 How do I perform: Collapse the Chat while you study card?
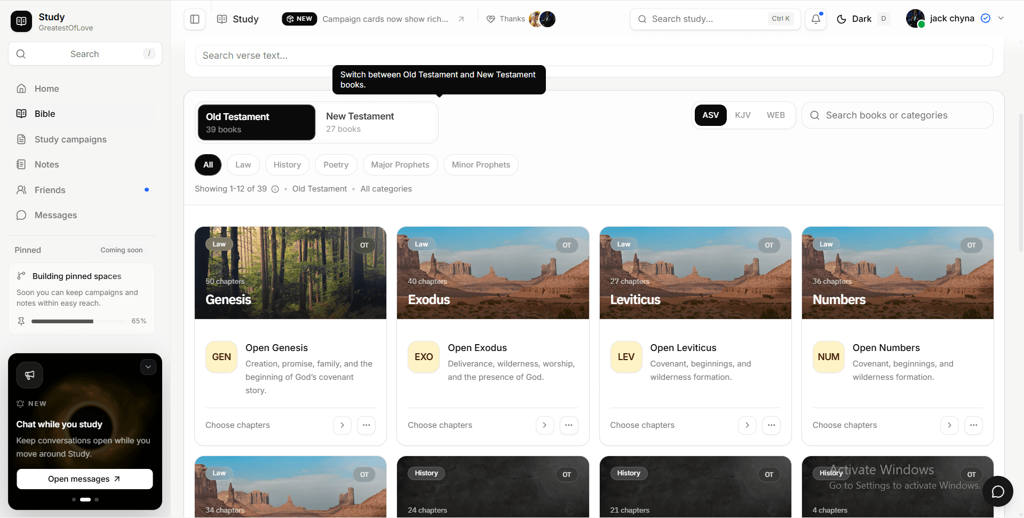[148, 367]
